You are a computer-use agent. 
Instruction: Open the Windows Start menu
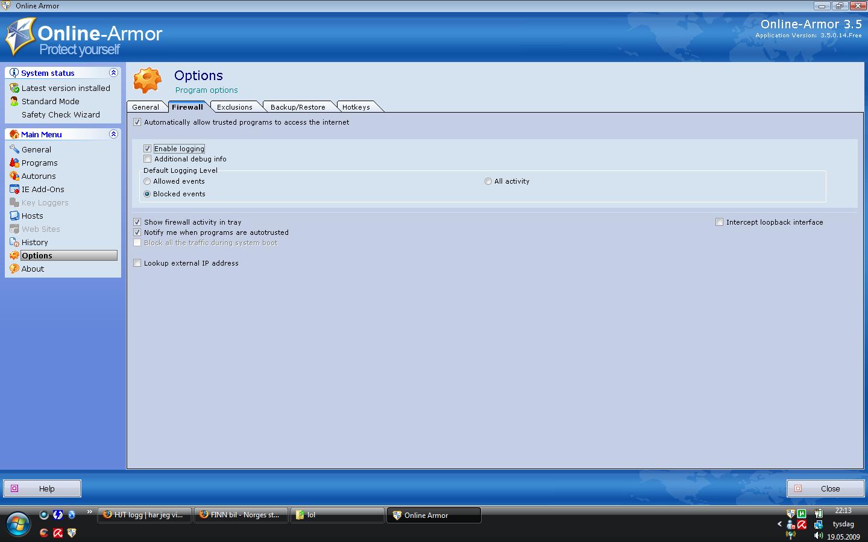coord(17,523)
